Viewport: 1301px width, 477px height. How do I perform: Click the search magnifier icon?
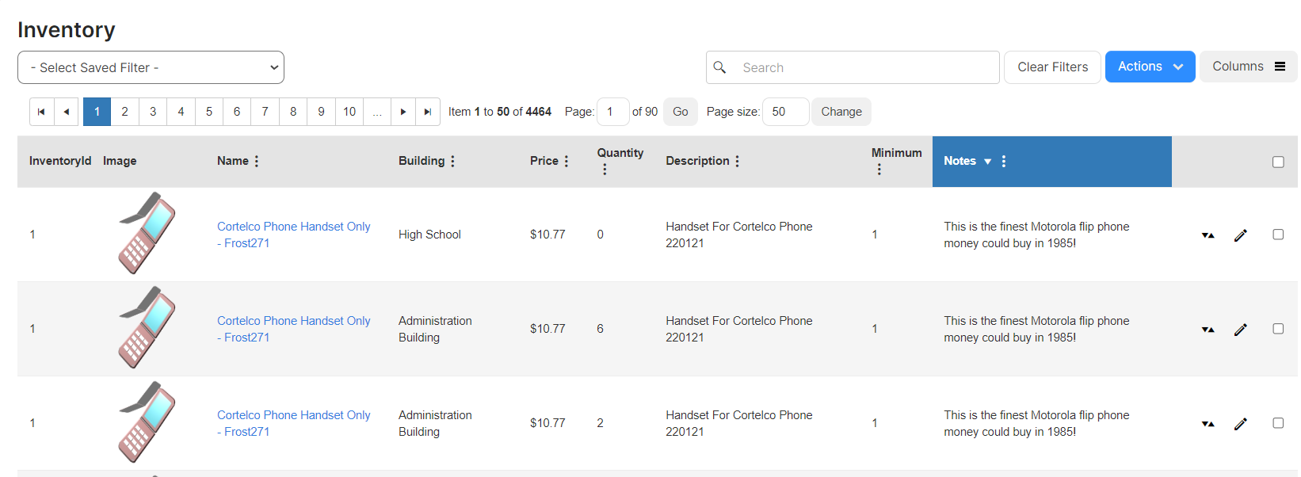[719, 67]
